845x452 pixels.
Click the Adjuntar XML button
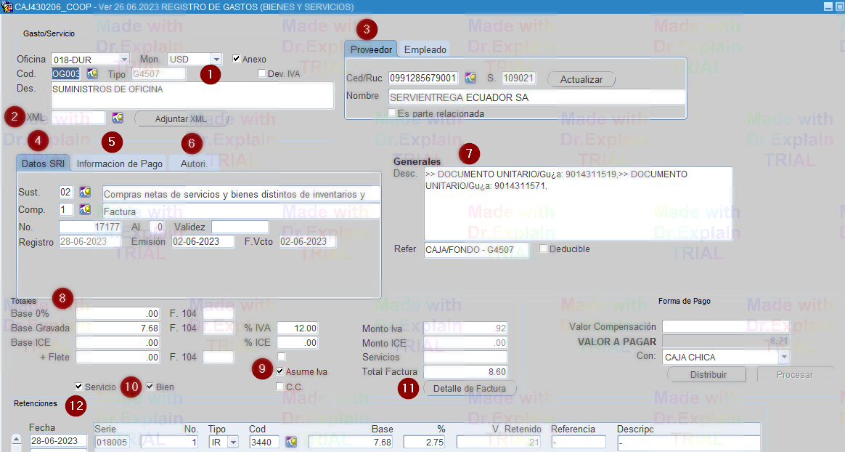181,118
